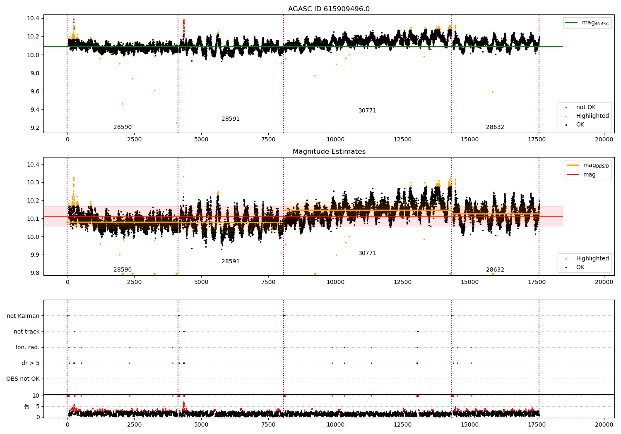Click the red "mag" legend line

(573, 174)
